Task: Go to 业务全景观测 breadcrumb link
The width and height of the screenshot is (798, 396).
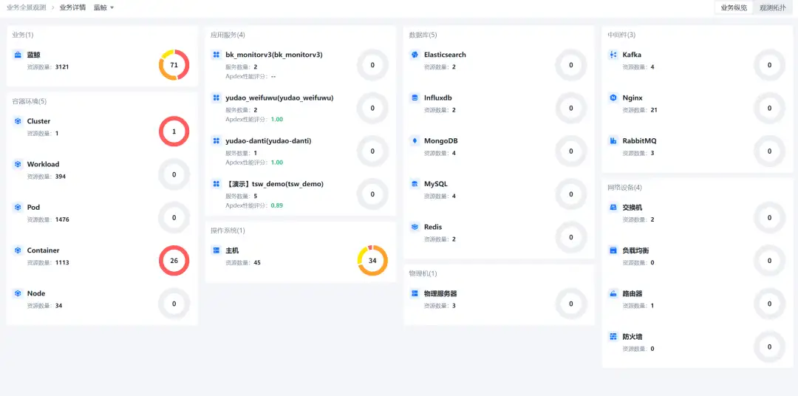Action: (26, 7)
